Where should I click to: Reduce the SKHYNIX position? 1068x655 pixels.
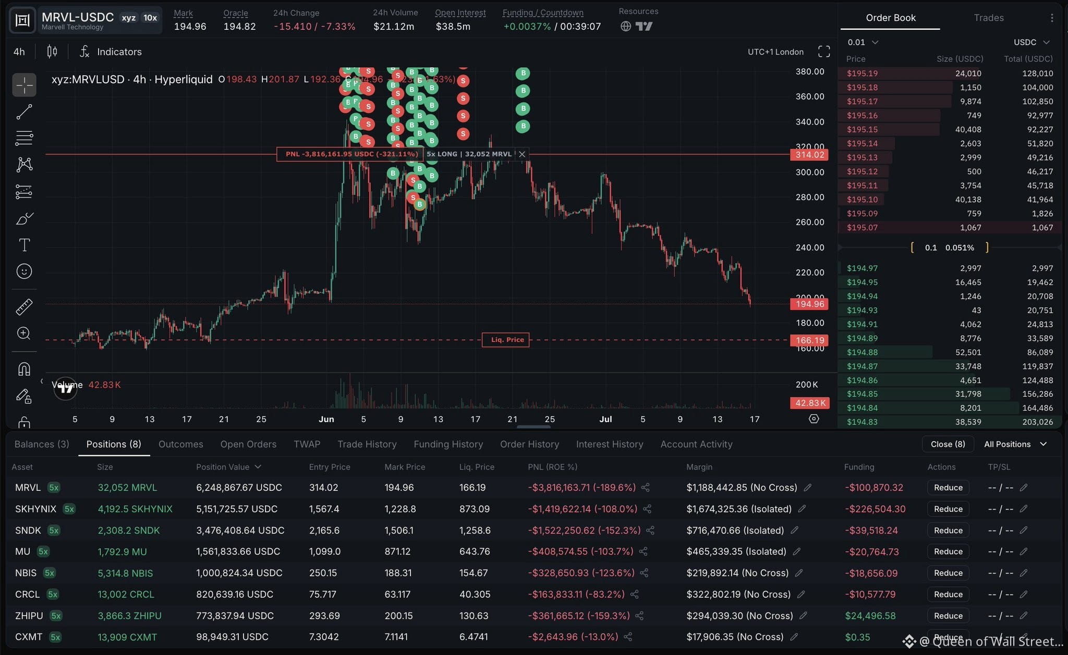(x=948, y=509)
